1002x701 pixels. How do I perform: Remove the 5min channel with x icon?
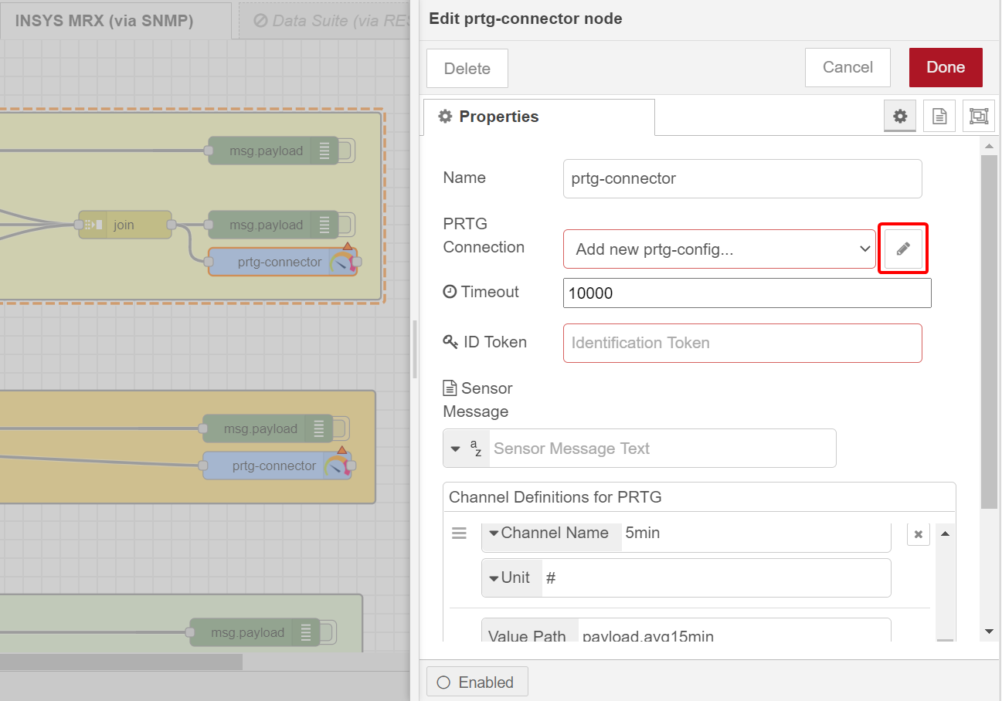918,534
